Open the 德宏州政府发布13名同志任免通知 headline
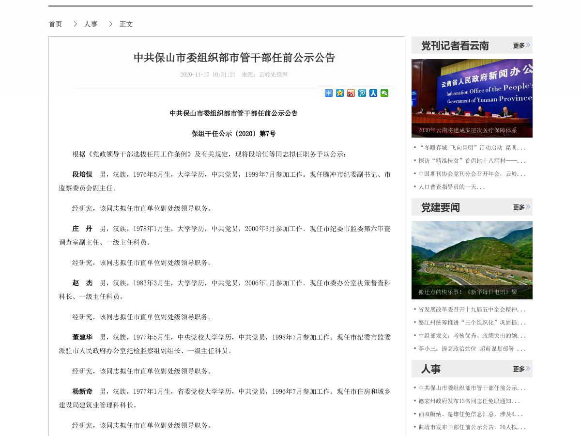 tap(469, 401)
